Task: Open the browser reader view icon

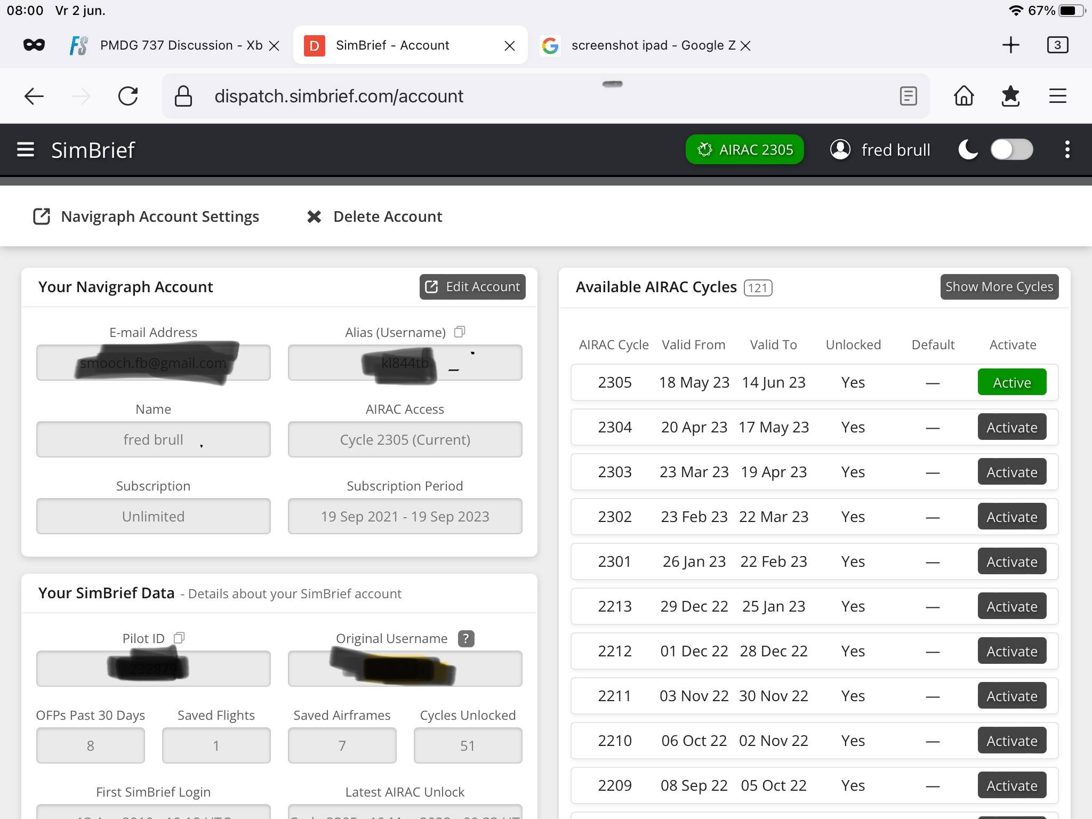Action: click(x=908, y=97)
